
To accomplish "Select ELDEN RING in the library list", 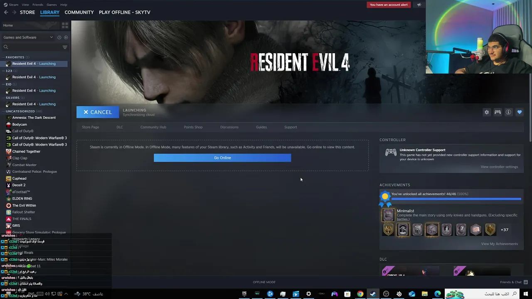I will [x=22, y=199].
